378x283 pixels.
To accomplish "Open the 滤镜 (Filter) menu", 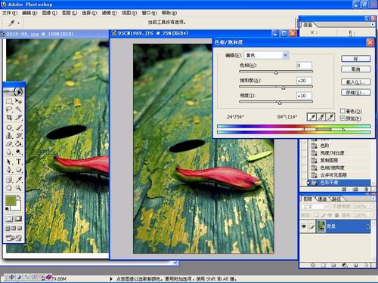I will (x=110, y=13).
